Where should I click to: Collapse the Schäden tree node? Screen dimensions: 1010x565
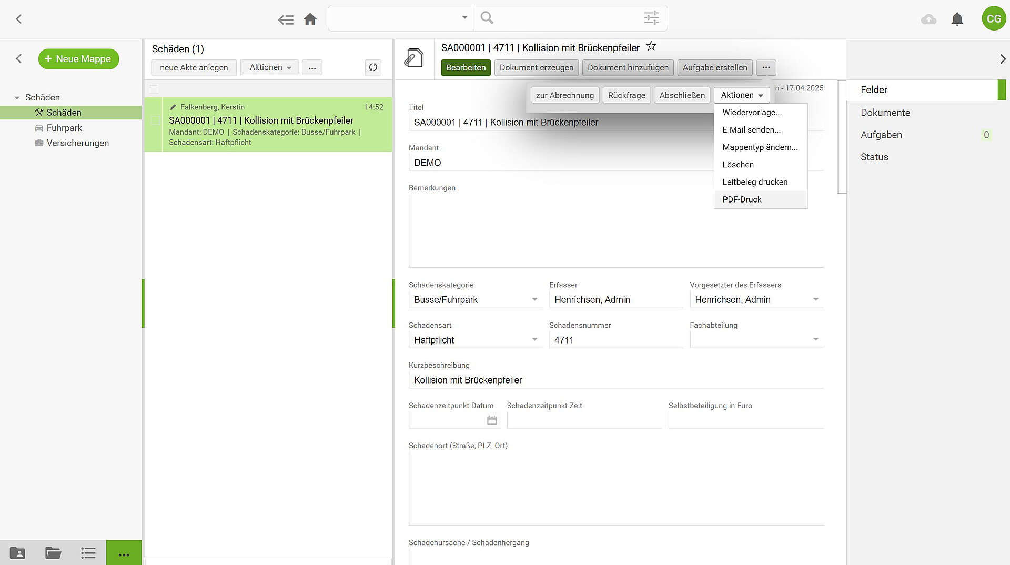[x=17, y=98]
